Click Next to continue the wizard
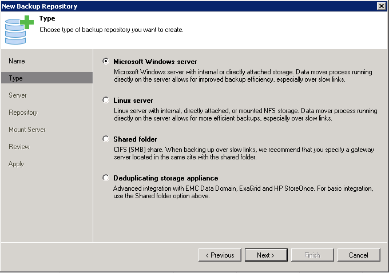 [265, 255]
